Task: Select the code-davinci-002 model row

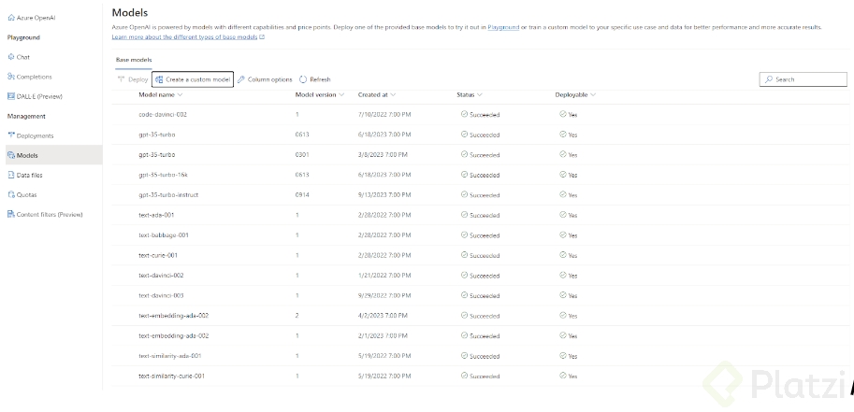Action: pyautogui.click(x=481, y=114)
